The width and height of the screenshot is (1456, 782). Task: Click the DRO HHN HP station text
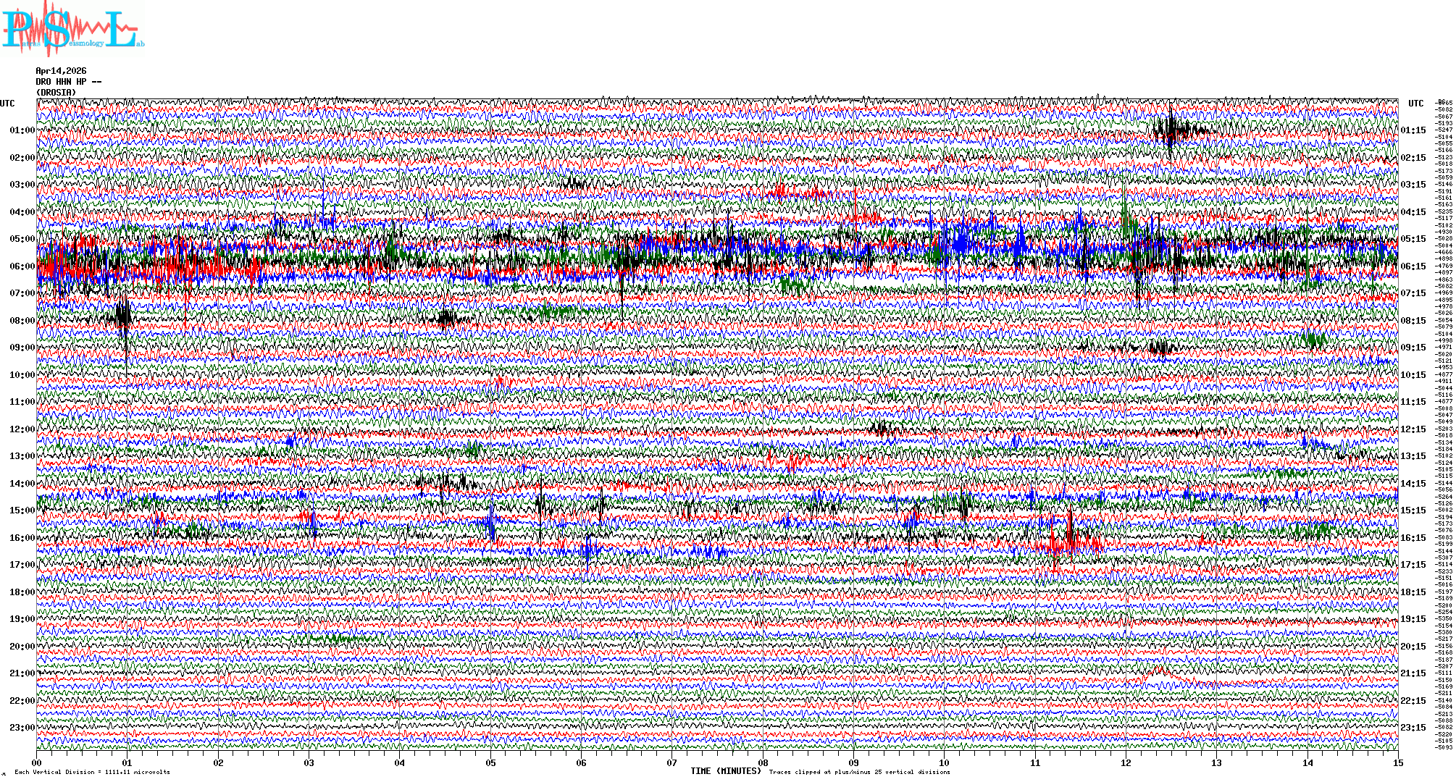tap(68, 82)
